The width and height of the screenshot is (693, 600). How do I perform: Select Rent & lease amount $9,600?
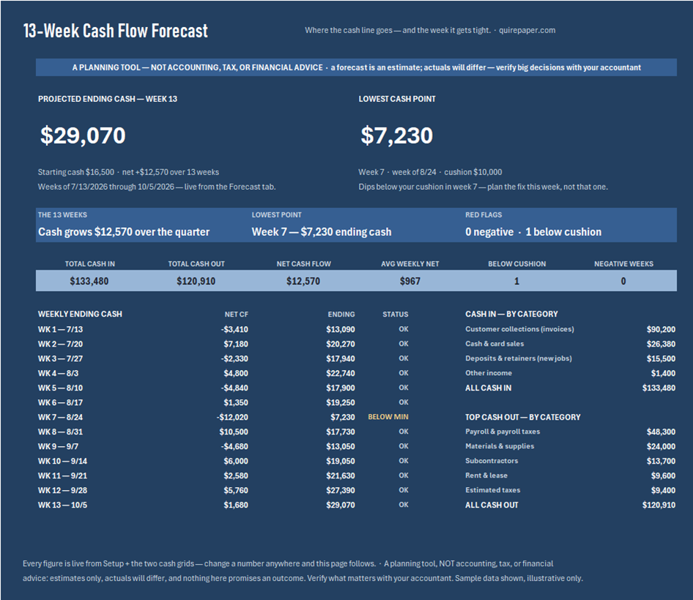pos(663,475)
